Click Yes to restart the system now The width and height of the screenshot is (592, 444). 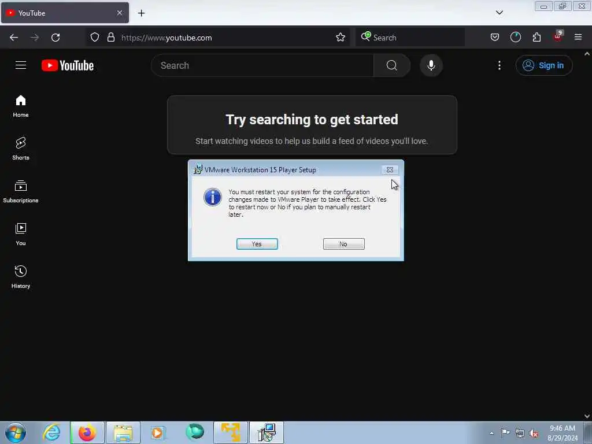[257, 244]
